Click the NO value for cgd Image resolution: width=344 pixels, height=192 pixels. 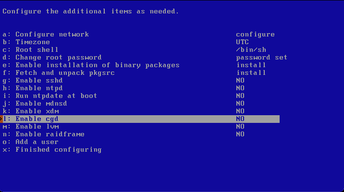[240, 119]
